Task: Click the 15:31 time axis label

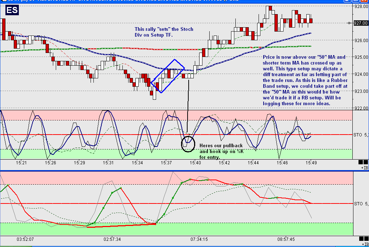Action: [108, 162]
